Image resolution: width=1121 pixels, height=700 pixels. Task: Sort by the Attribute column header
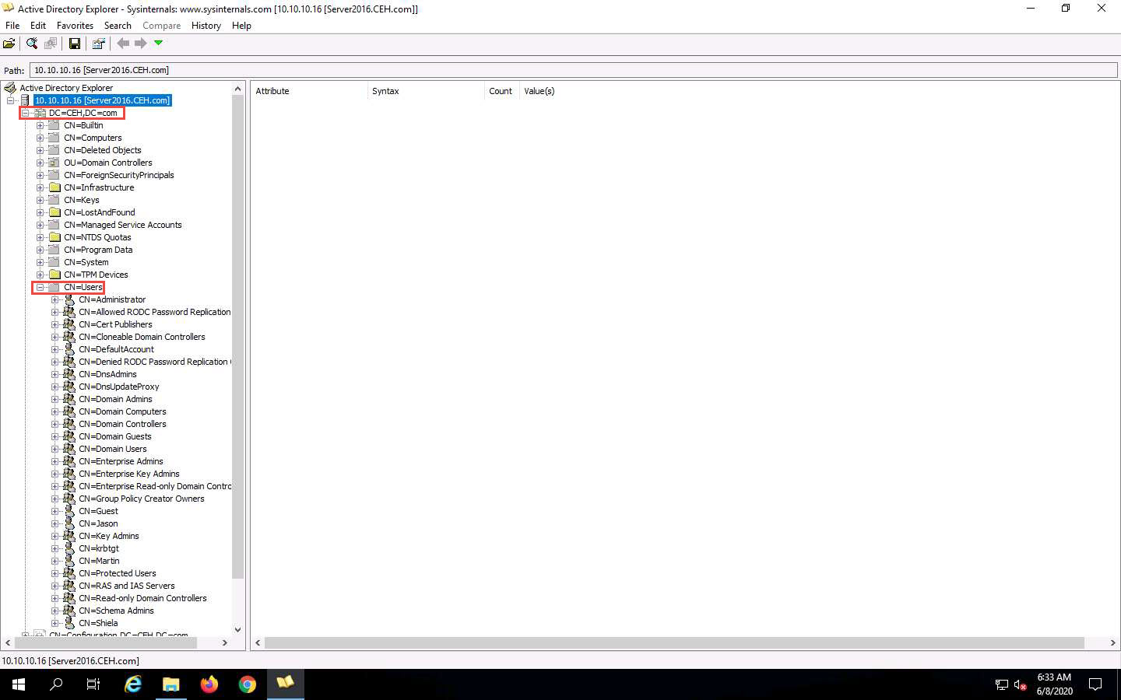309,91
